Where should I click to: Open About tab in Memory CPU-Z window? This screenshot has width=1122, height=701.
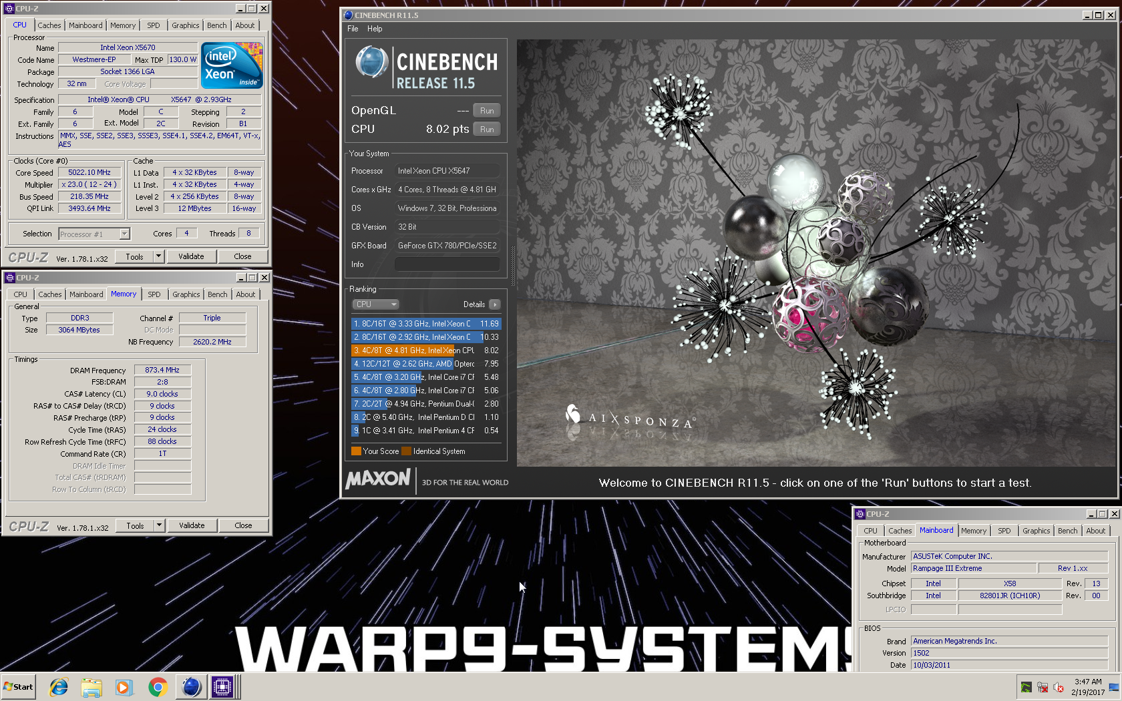point(246,294)
